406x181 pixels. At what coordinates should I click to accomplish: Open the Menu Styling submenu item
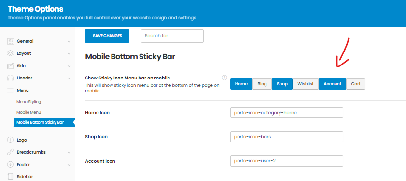(x=29, y=102)
